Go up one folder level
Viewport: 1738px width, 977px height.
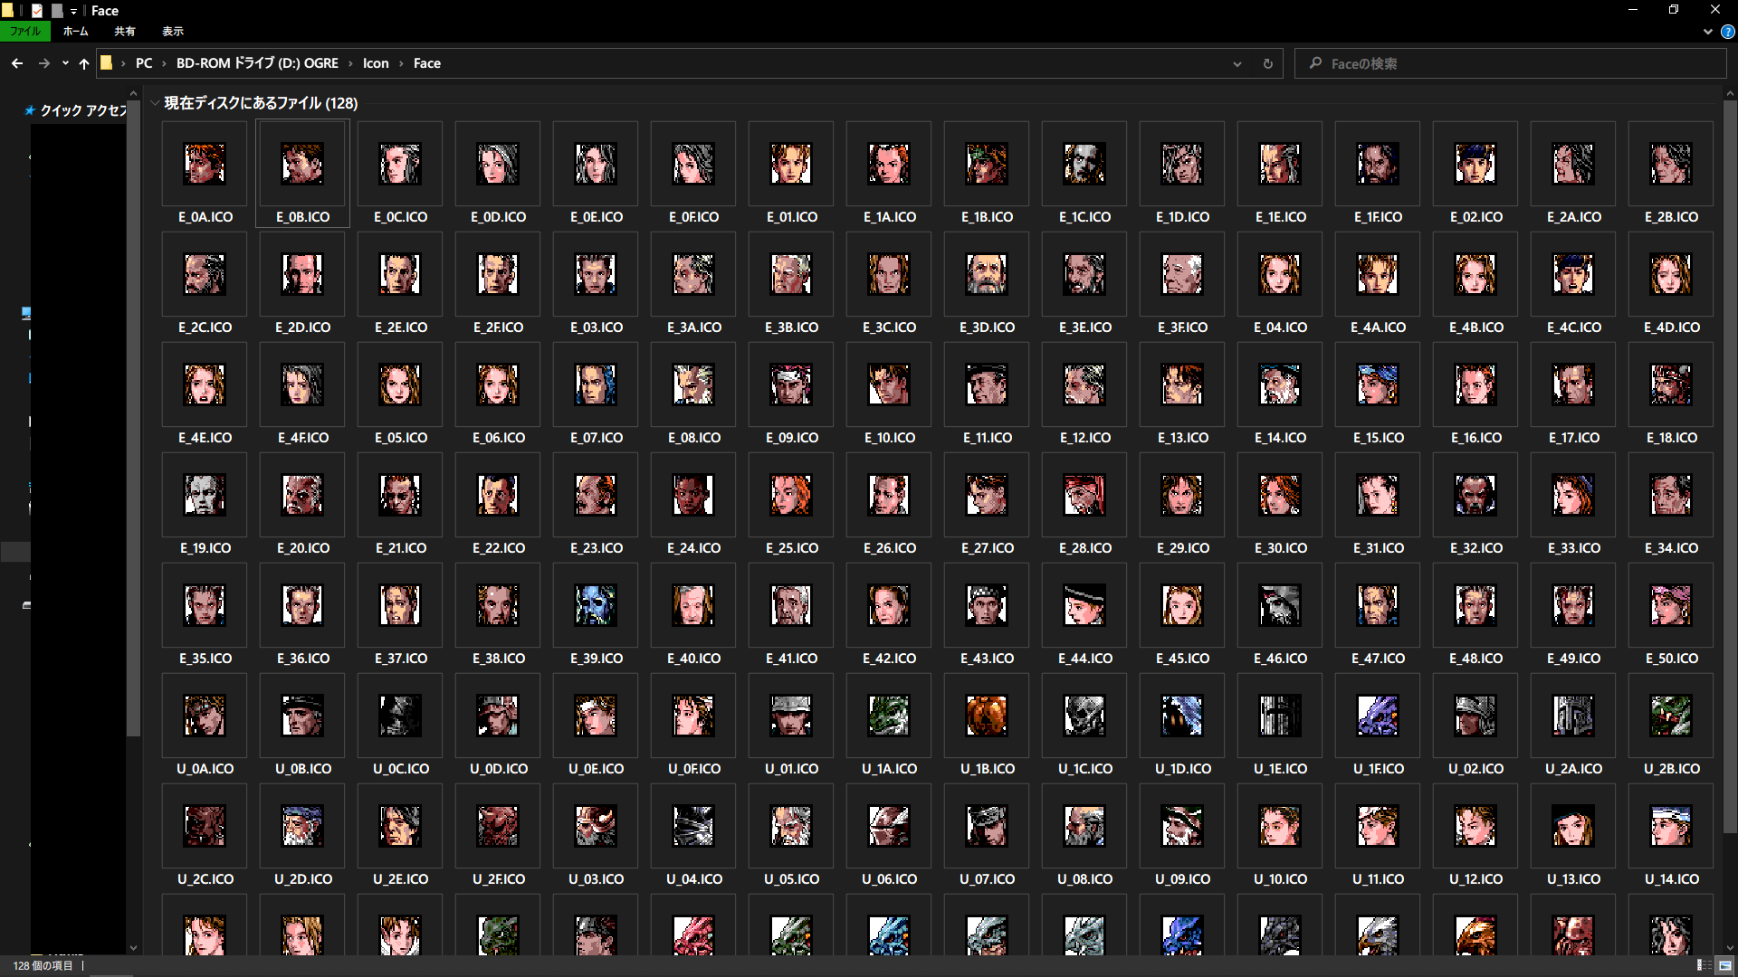point(84,63)
